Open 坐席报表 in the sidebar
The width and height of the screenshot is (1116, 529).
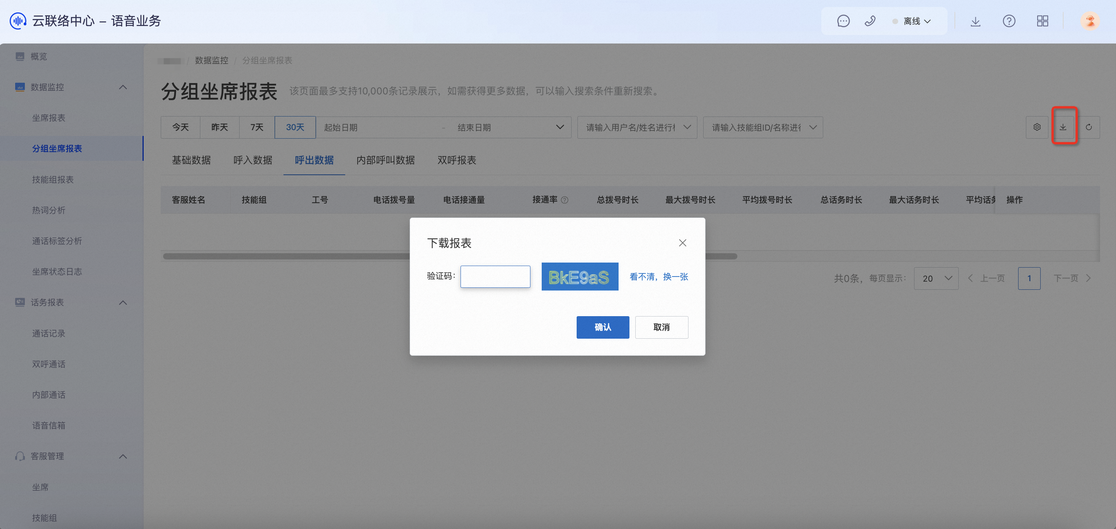pyautogui.click(x=49, y=118)
